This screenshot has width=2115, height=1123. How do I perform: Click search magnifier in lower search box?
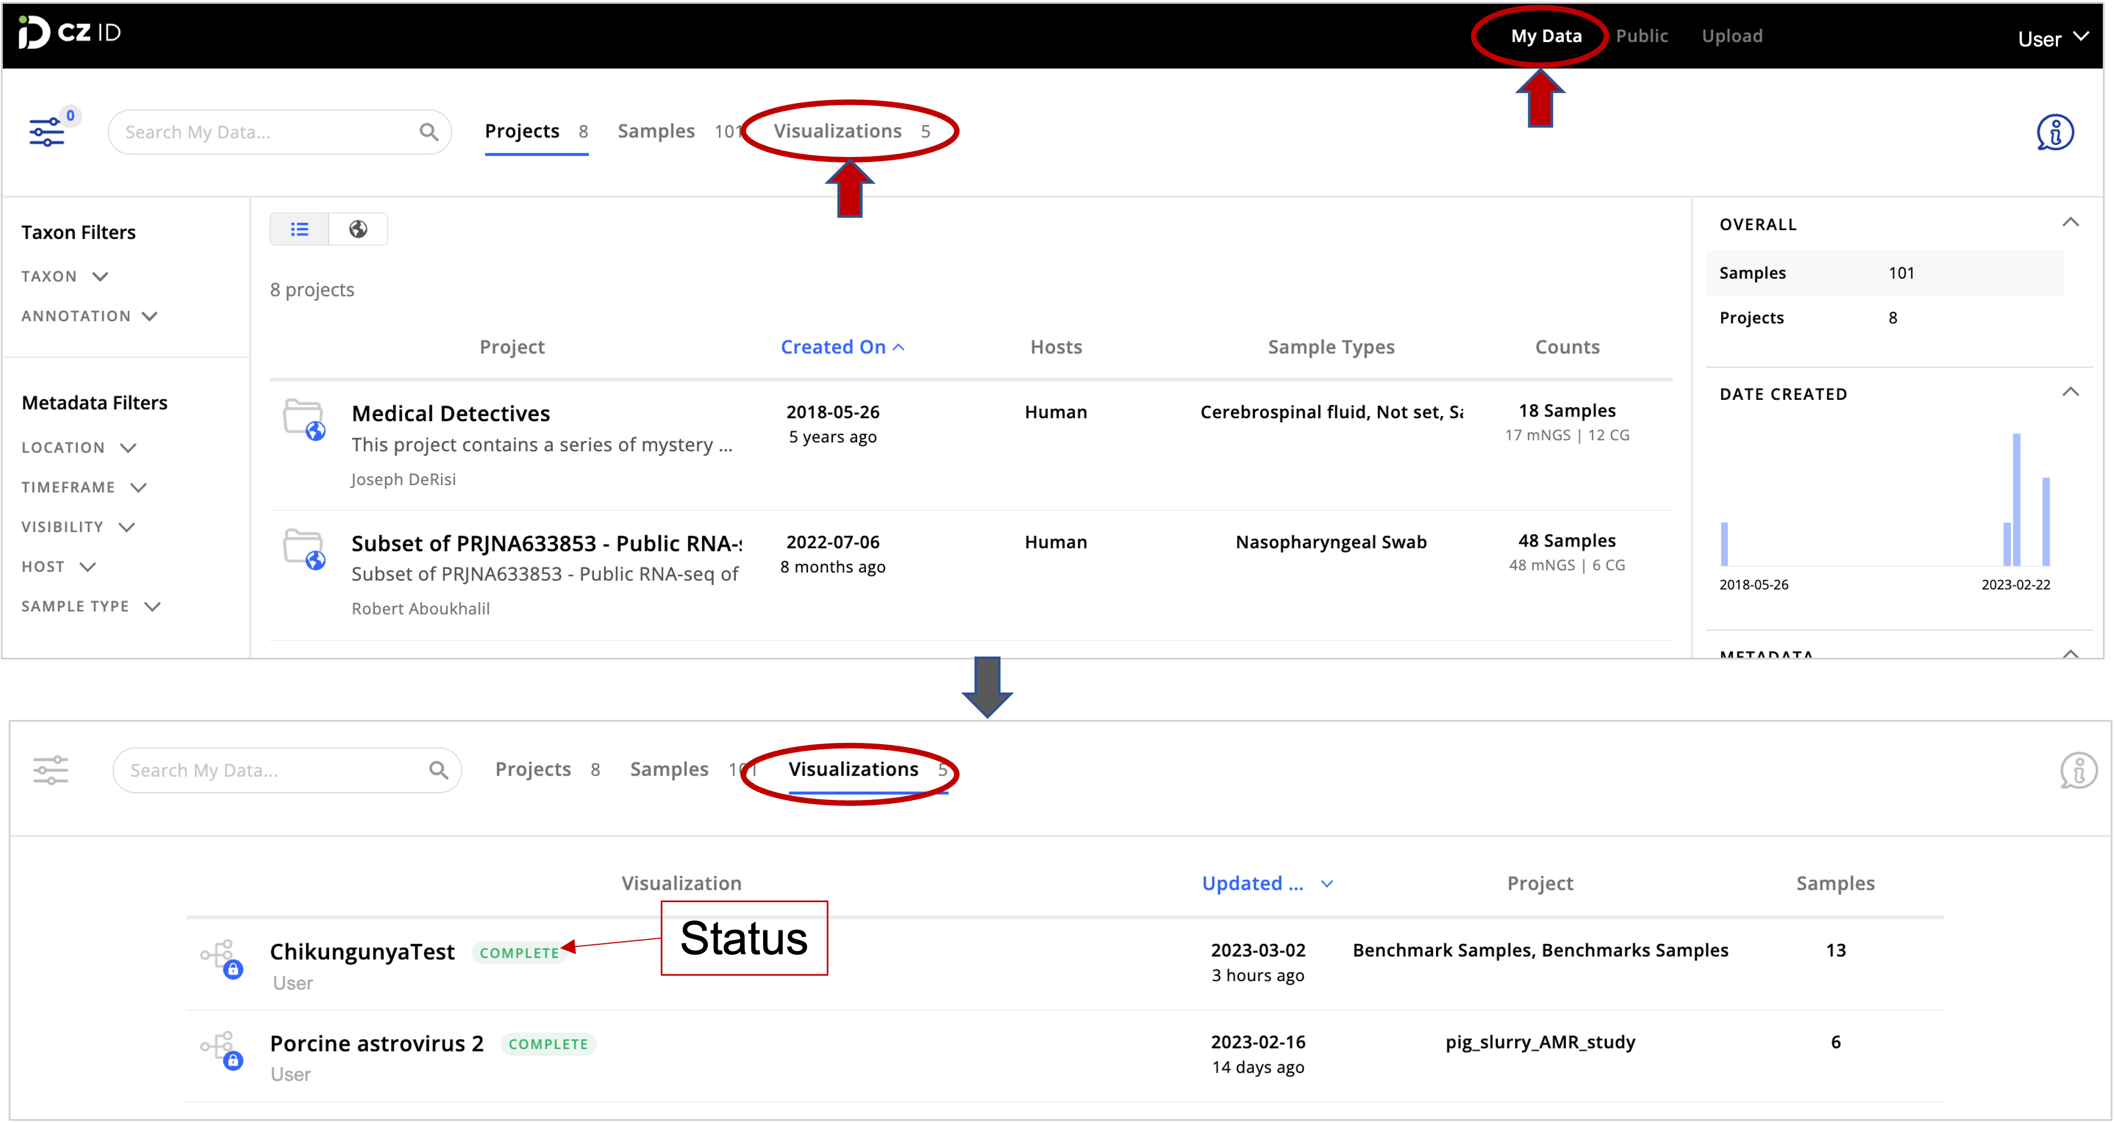(x=438, y=770)
